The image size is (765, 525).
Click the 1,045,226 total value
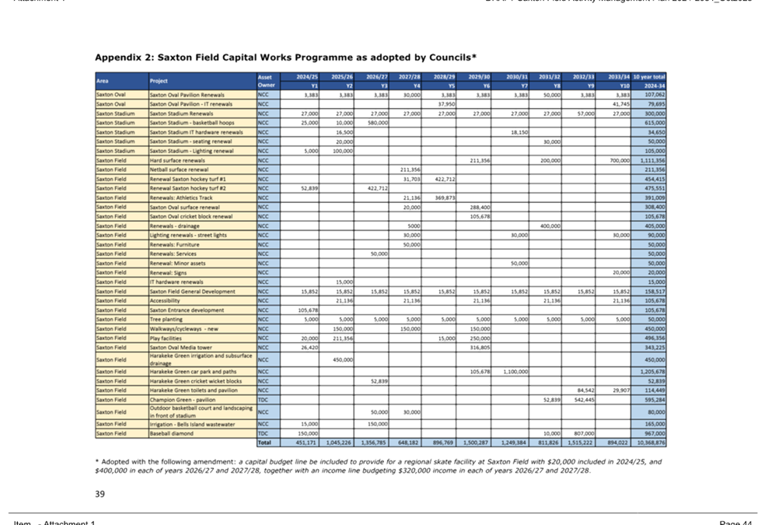(337, 443)
